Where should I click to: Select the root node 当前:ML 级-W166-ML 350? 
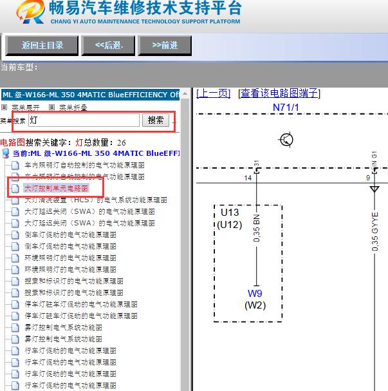coord(96,153)
